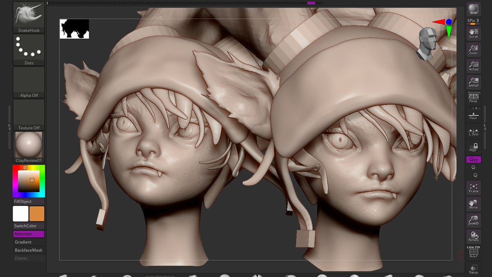
Task: Toggle the Floor grid
Action: tap(474, 114)
